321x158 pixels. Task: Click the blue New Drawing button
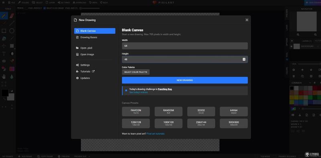point(185,80)
